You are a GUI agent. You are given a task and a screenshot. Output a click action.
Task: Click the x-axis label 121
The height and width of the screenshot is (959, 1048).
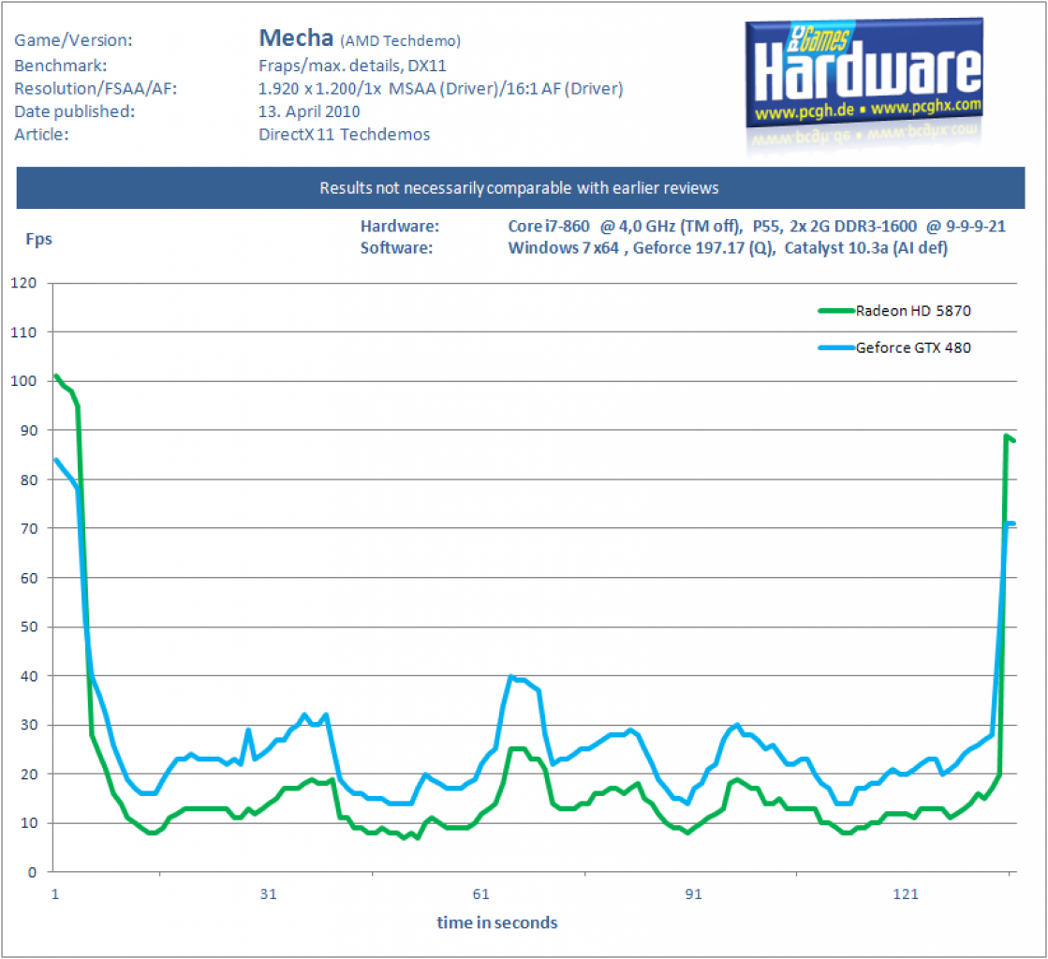(x=906, y=894)
